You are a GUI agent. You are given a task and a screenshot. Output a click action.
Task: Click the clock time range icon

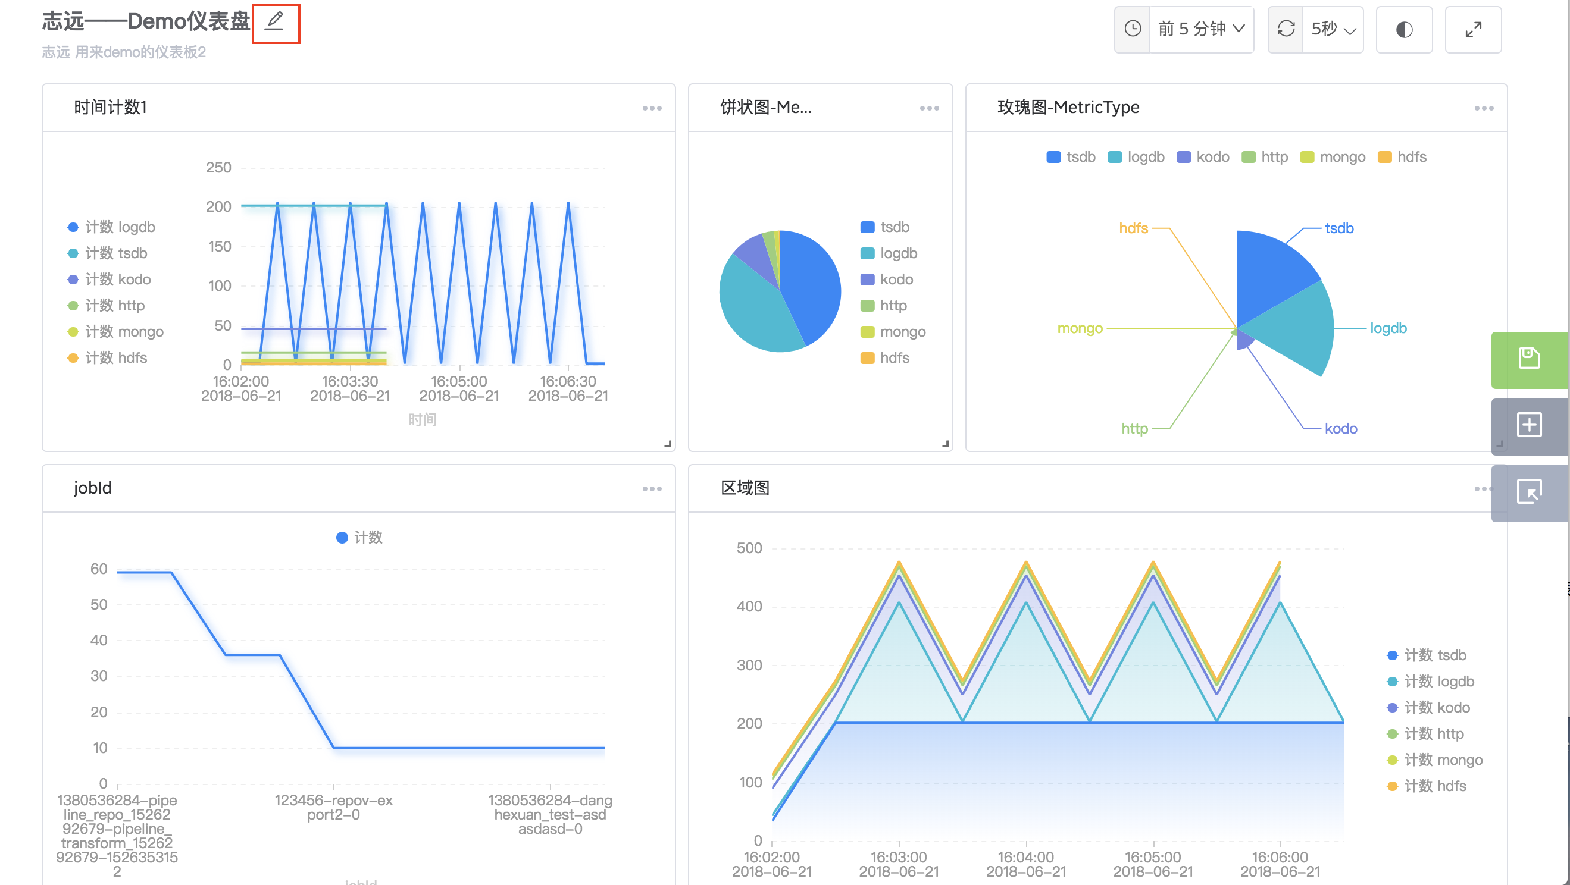(x=1133, y=29)
